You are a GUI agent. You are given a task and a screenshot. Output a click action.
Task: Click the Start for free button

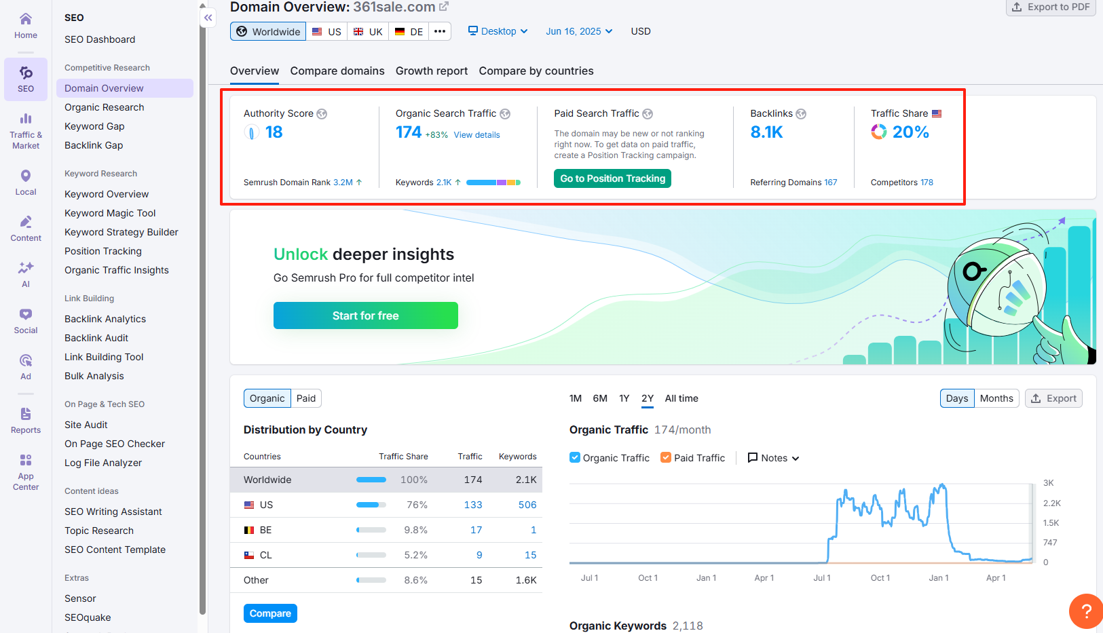click(365, 315)
